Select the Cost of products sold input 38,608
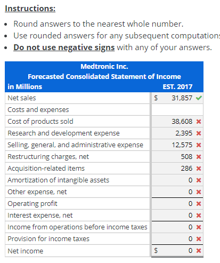220x263 pixels. pos(177,122)
